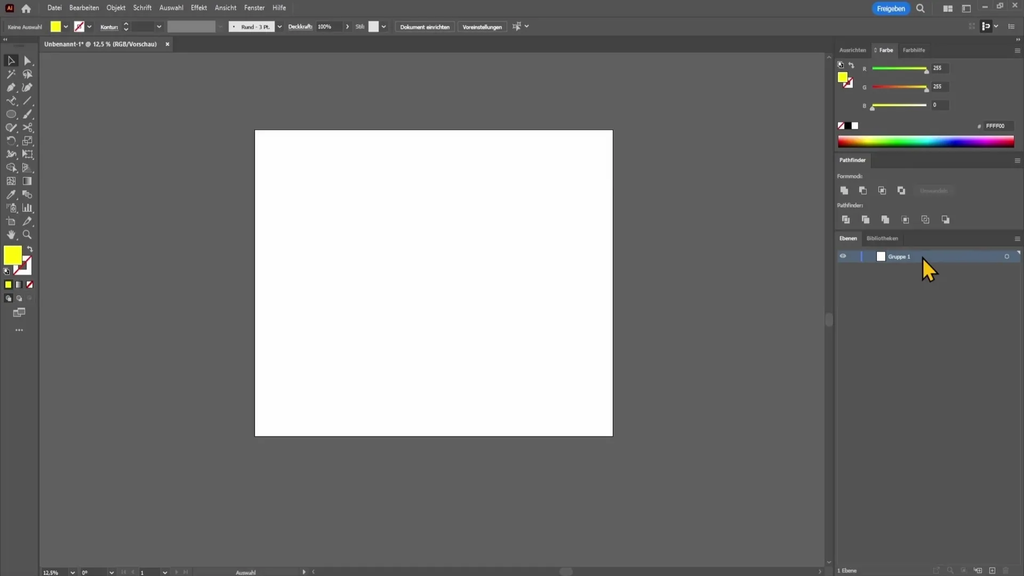This screenshot has width=1024, height=576.
Task: Open the stroke color dropdown in control bar
Action: click(x=89, y=27)
